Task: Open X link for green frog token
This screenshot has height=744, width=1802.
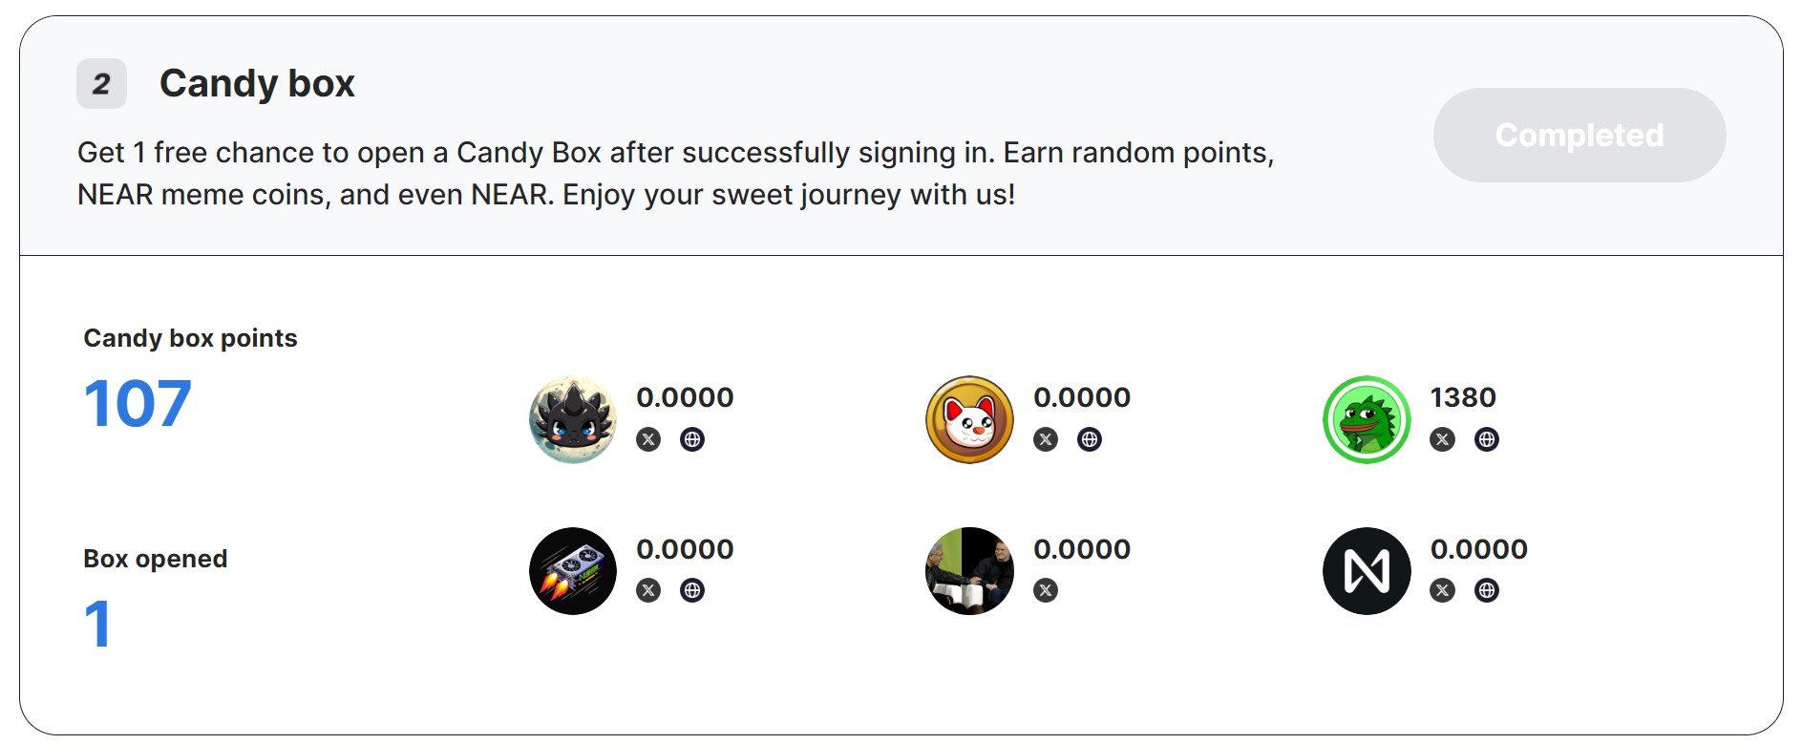Action: tap(1442, 439)
